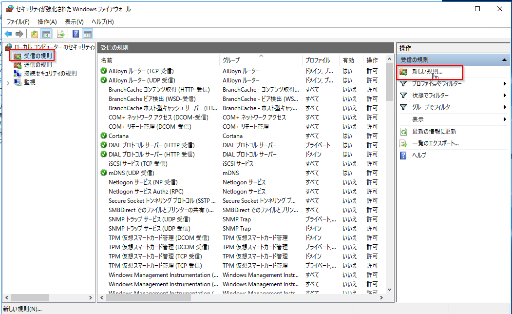Select 受信の規則 in the tree
512x314 pixels.
point(38,56)
